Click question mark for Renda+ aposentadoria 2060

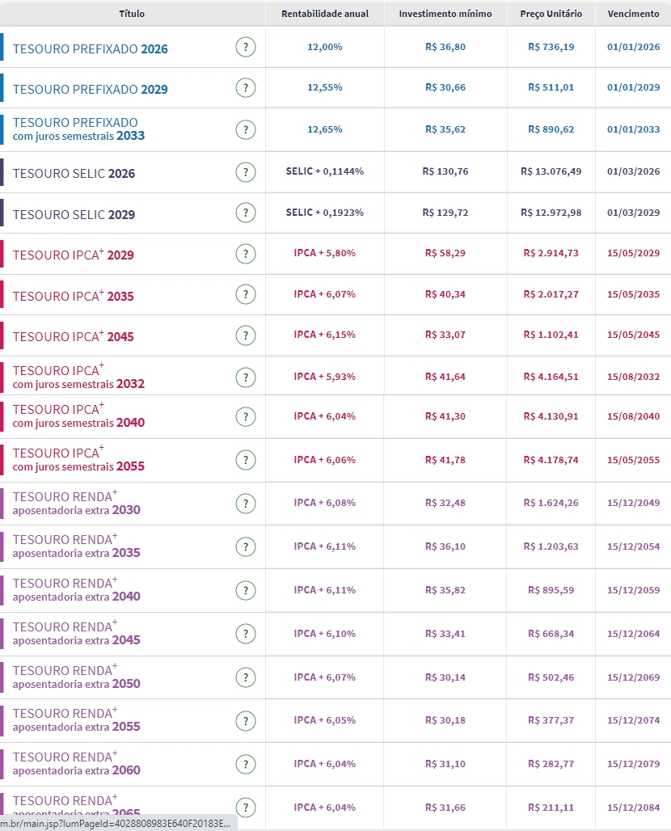pos(246,764)
